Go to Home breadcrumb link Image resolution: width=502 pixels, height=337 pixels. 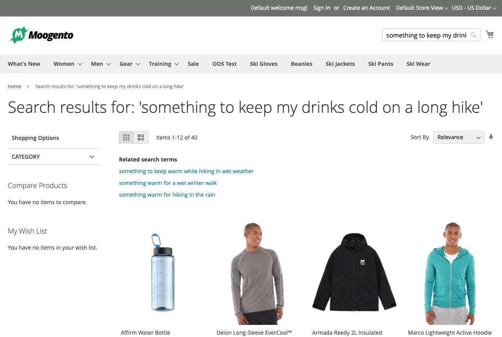click(15, 86)
